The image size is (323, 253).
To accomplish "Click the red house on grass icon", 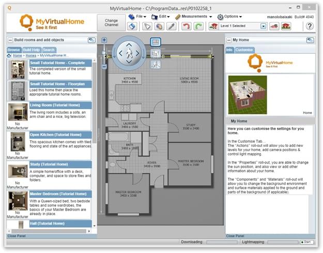I will [x=286, y=26].
